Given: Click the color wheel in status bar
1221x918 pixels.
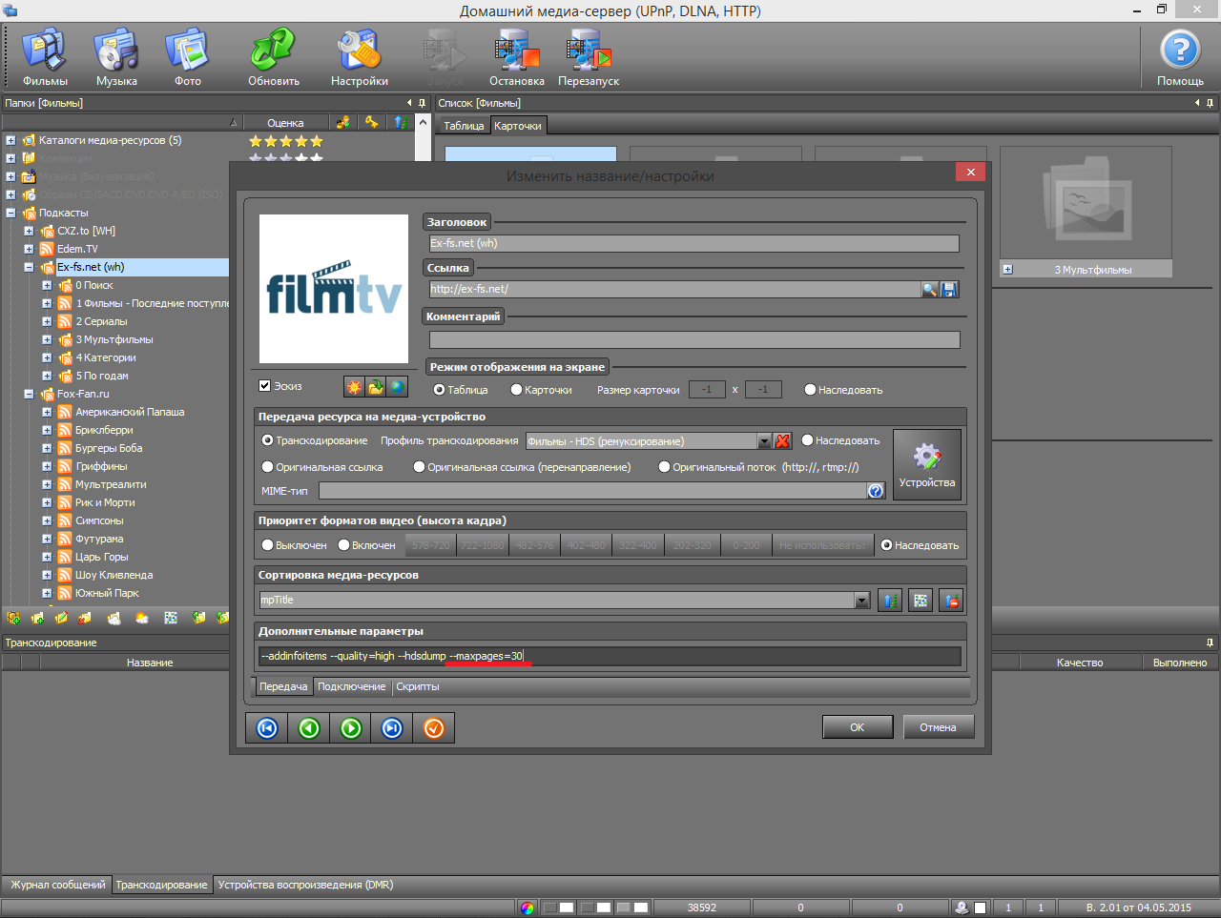Looking at the screenshot, I should (528, 908).
